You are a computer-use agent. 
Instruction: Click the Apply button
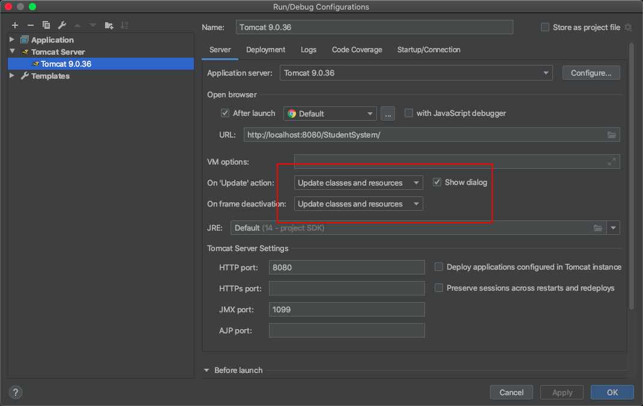point(562,392)
